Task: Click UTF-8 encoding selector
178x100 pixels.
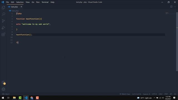Action: coord(154,94)
